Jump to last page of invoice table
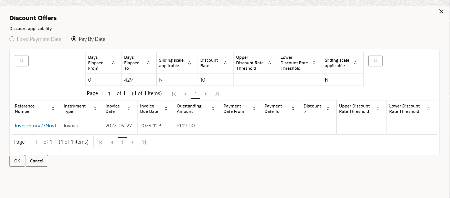 coord(144,142)
